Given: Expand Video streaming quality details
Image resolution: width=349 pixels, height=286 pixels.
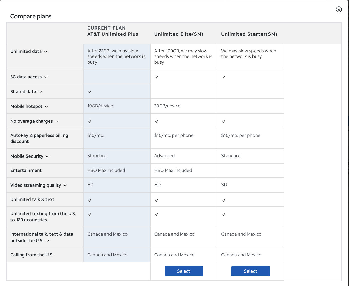Looking at the screenshot, I should tap(65, 185).
